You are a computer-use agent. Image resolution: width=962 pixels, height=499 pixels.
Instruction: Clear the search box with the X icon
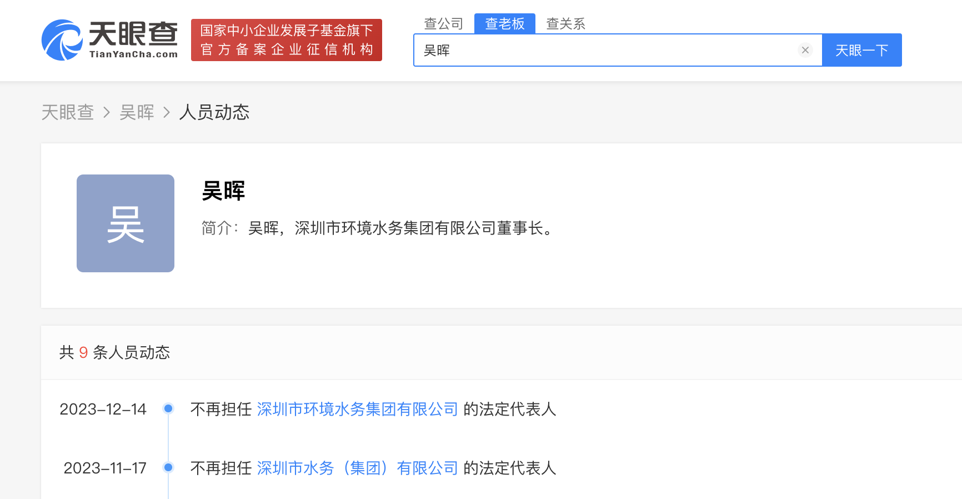805,50
